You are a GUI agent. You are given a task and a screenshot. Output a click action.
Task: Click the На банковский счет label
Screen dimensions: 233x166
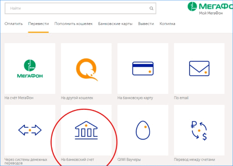click(x=77, y=160)
